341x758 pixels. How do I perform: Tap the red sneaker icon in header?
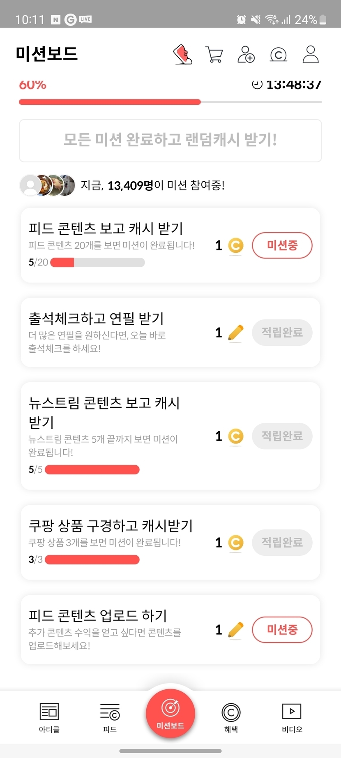(183, 54)
